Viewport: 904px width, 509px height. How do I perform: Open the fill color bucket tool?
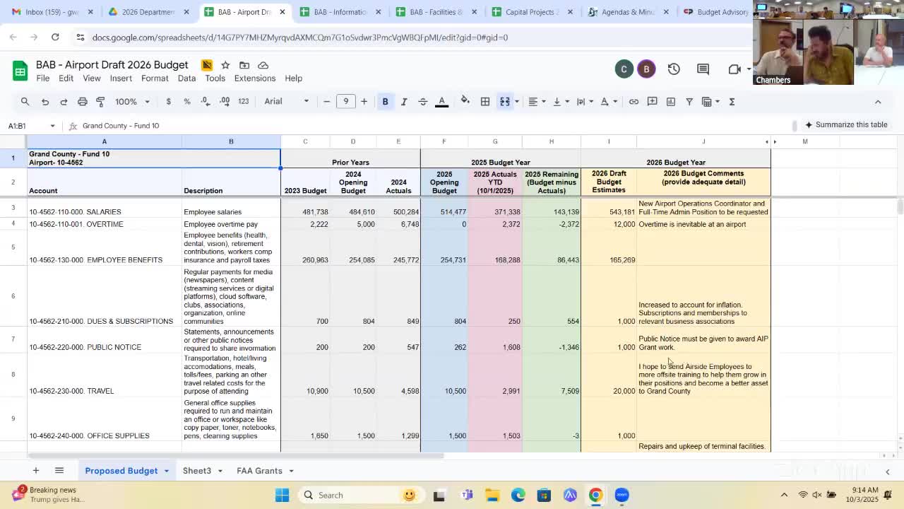pos(465,101)
